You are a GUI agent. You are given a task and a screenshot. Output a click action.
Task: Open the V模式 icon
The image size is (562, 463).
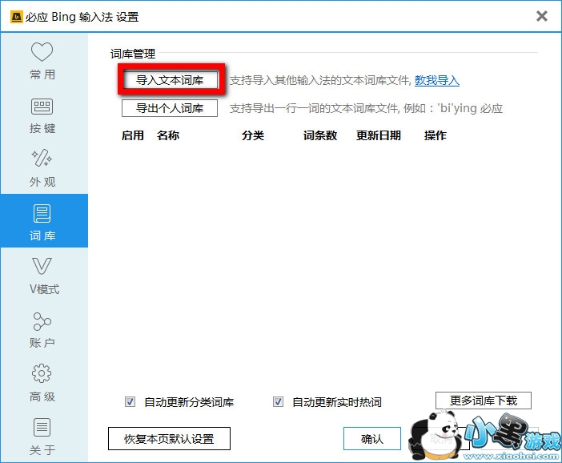42,266
